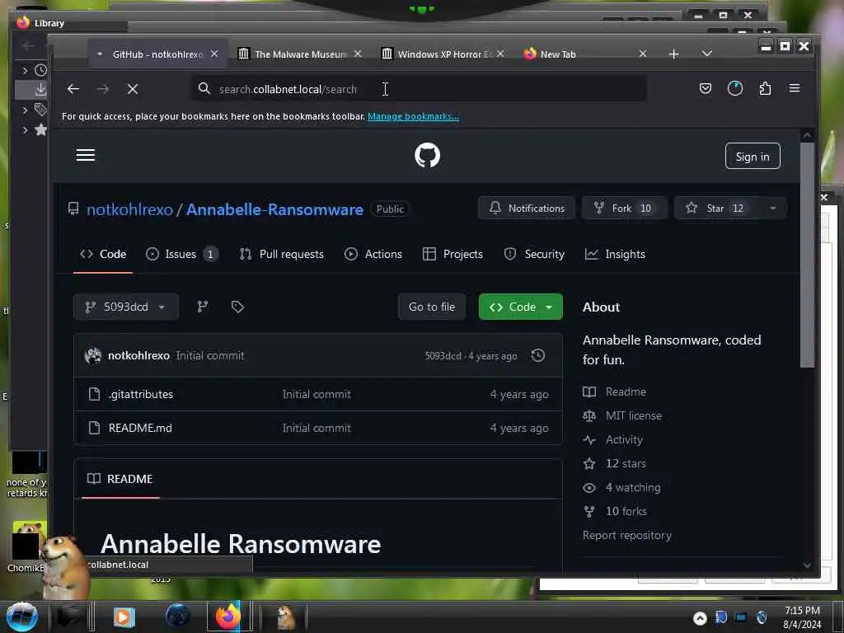
Task: Open GitHub hamburger navigation menu
Action: tap(86, 155)
